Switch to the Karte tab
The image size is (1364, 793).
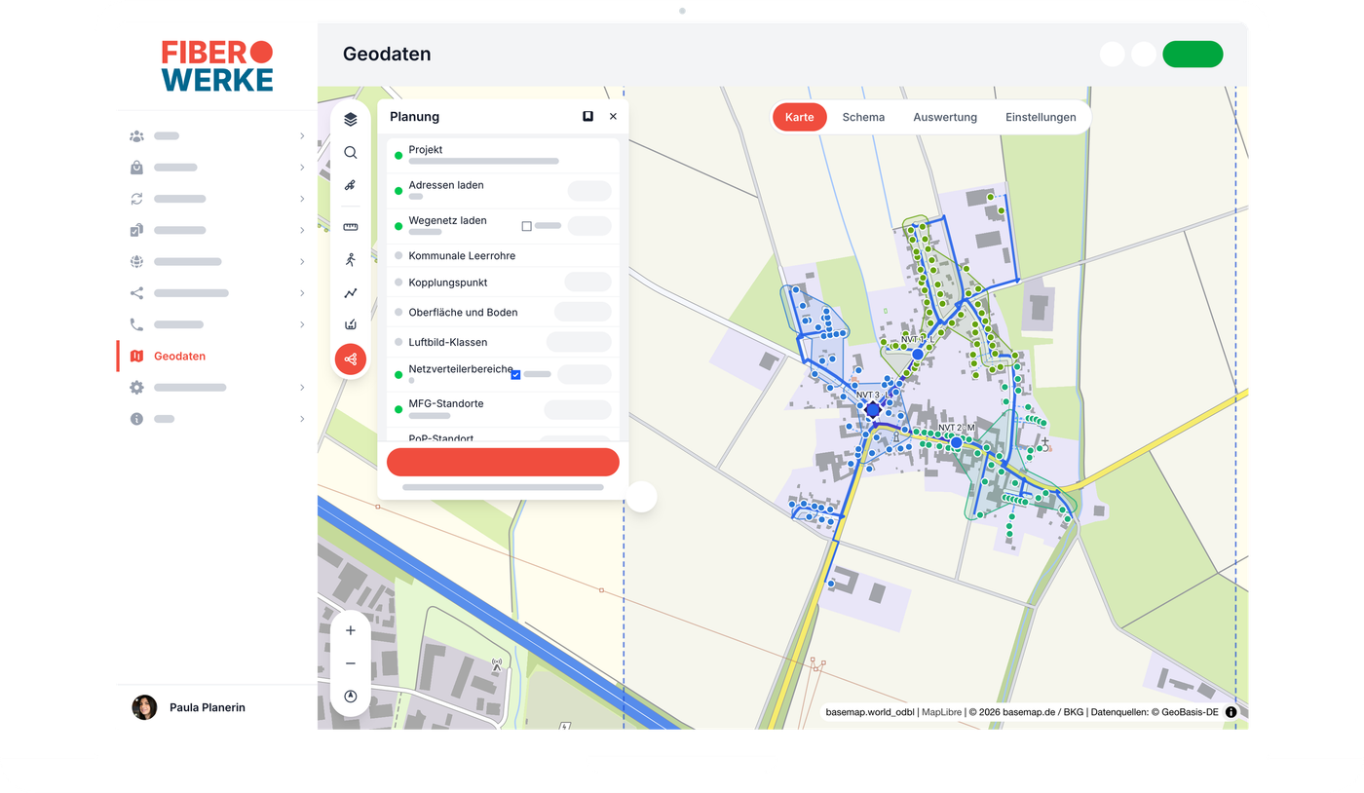point(800,117)
